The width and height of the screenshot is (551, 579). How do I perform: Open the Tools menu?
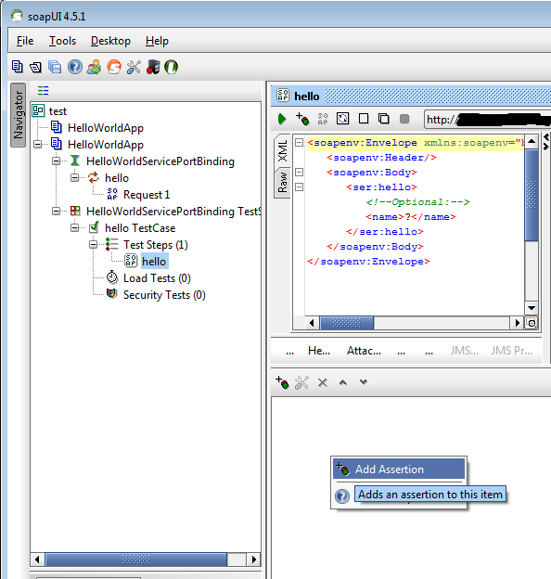pos(63,41)
